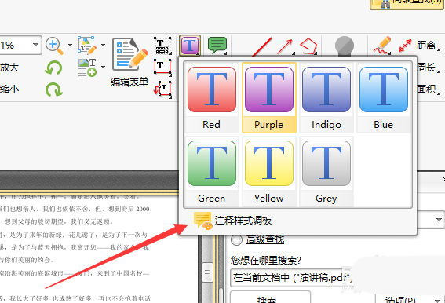Select the Red typewriter style
Screen dimensions: 445x303
click(x=212, y=97)
